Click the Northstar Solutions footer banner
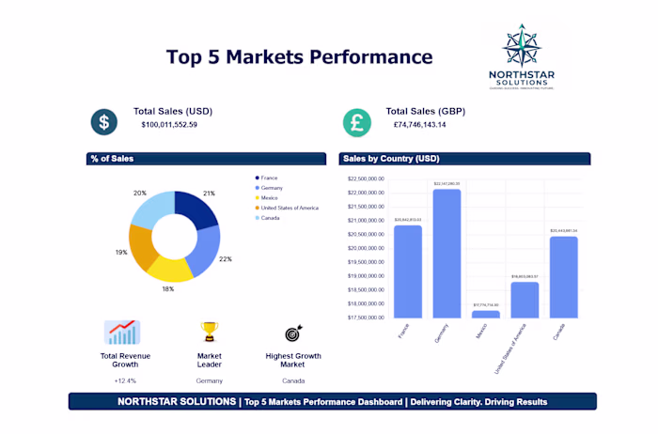 click(x=333, y=401)
